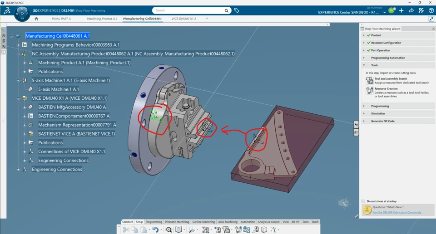
Task: Click the robot view compass in viewport corner
Action: tap(344, 203)
